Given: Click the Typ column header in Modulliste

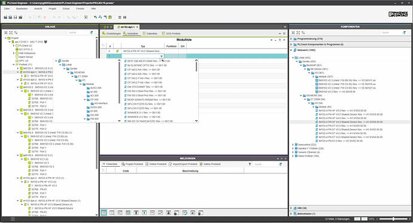Looking at the screenshot, I should 143,46.
